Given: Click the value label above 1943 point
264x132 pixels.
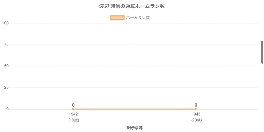Looking at the screenshot, I should pyautogui.click(x=196, y=105).
